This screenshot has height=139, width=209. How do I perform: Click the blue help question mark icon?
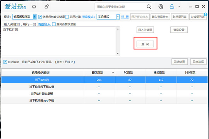(206, 14)
